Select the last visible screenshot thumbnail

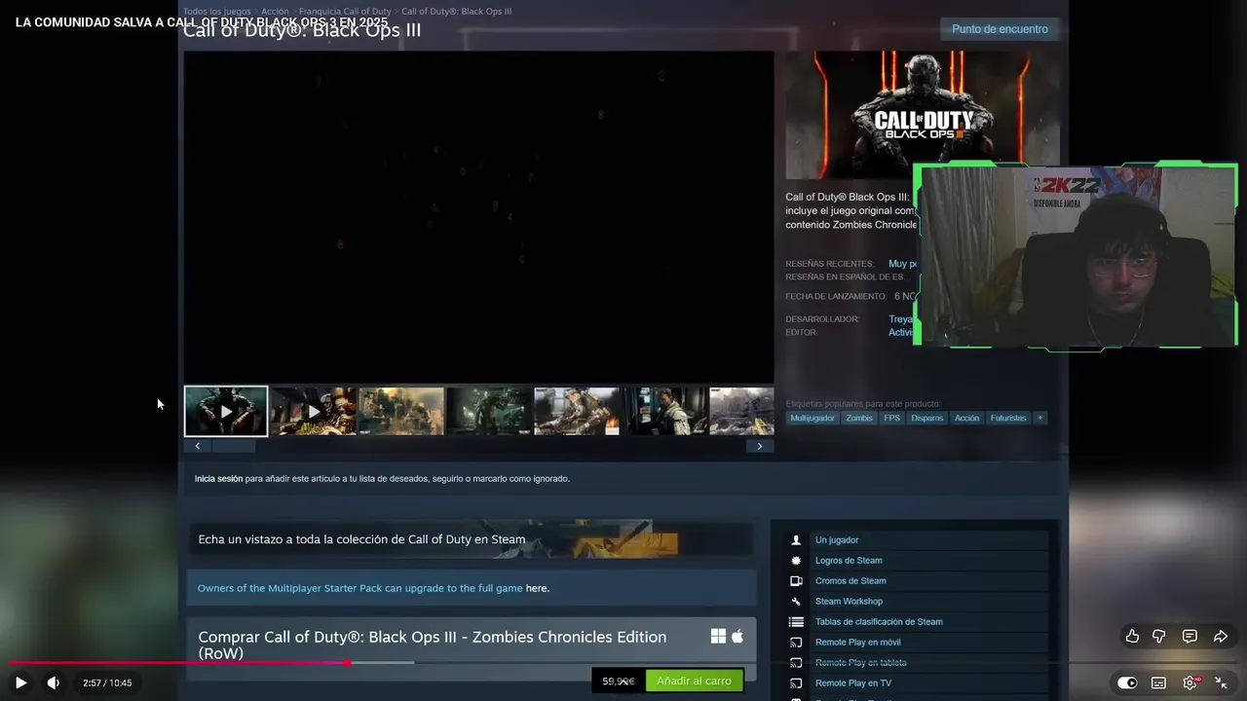(x=741, y=411)
